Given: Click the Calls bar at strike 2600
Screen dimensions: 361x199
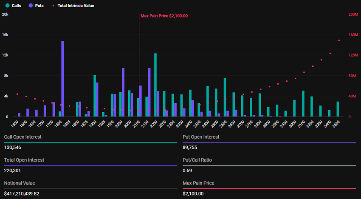Looking at the screenshot, I should pos(225,97).
